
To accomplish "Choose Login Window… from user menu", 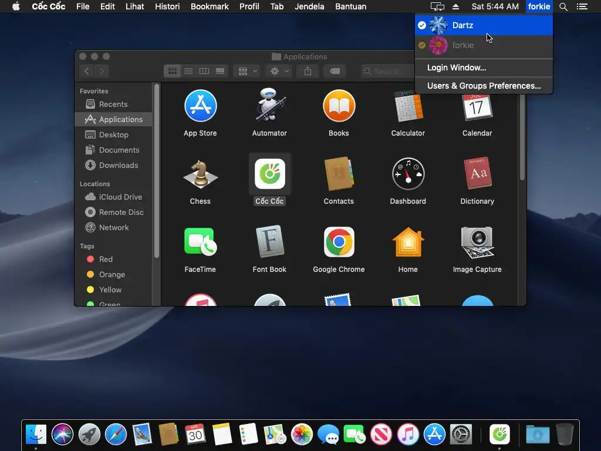I will (x=484, y=68).
